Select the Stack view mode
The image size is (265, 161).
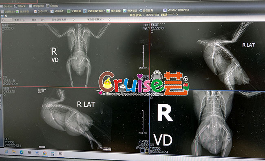click(x=20, y=6)
